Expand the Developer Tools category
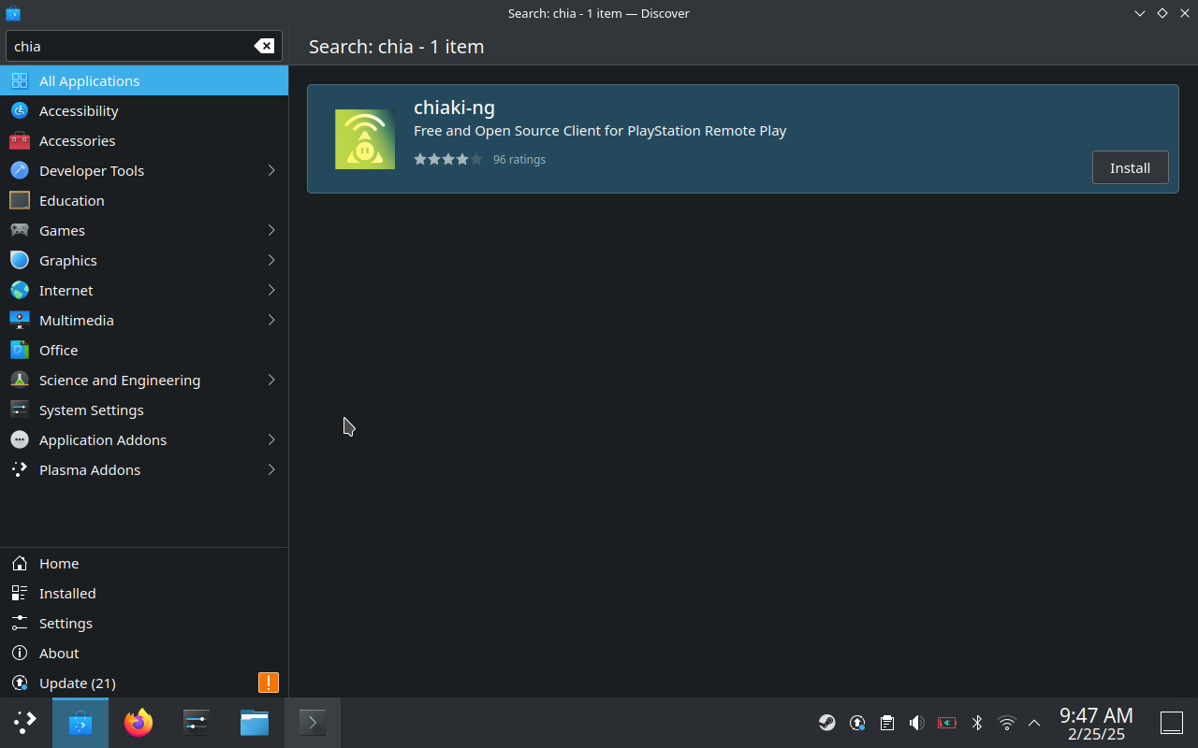This screenshot has height=748, width=1198. 271,170
